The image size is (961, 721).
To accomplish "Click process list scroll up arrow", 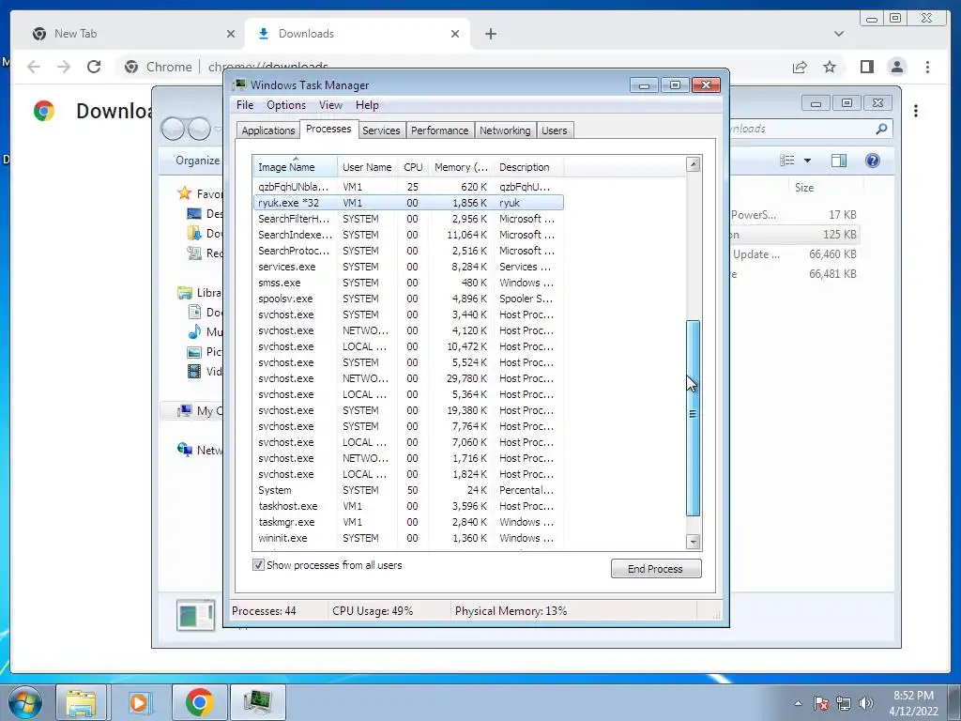I will point(694,164).
